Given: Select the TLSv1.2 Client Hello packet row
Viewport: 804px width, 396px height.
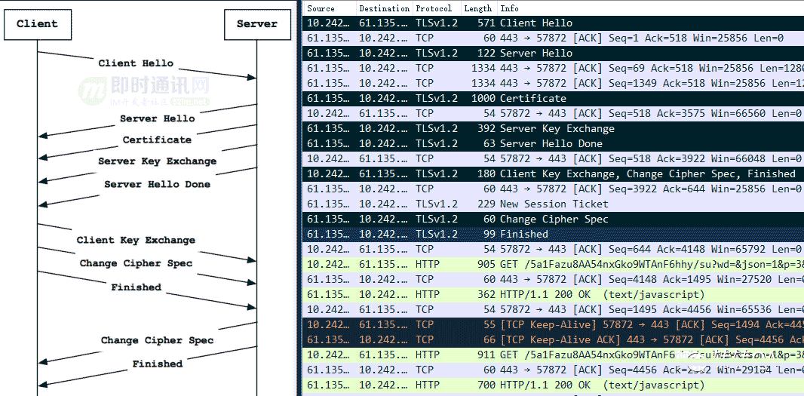Looking at the screenshot, I should [554, 23].
